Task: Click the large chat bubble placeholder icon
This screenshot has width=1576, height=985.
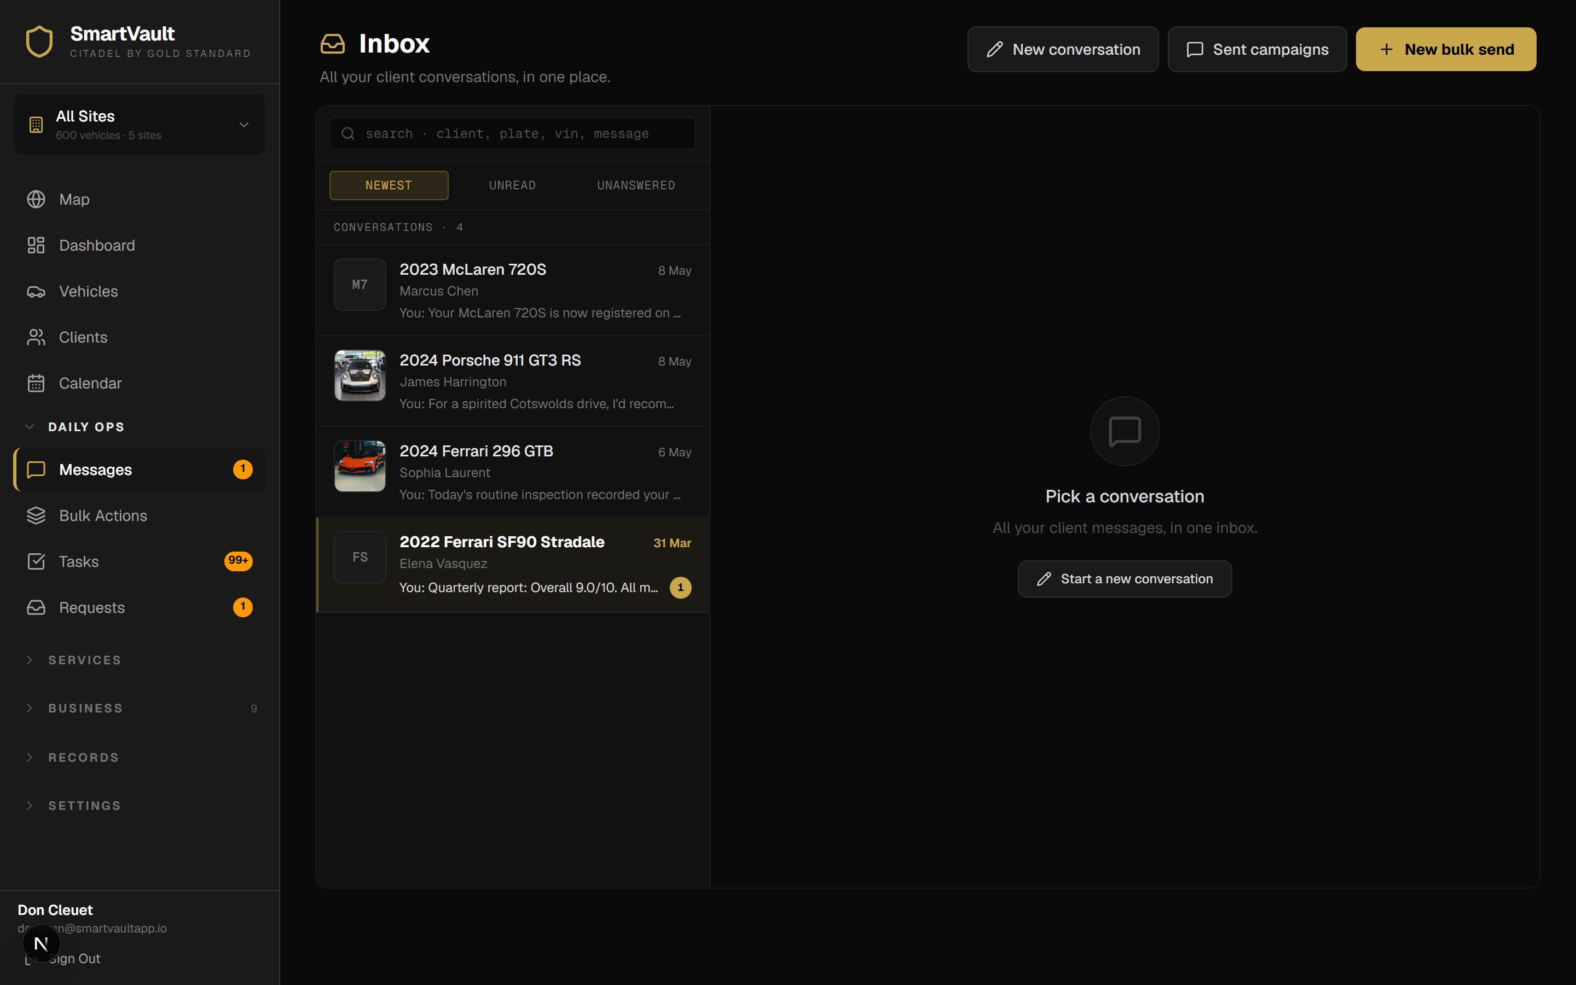Action: 1125,431
